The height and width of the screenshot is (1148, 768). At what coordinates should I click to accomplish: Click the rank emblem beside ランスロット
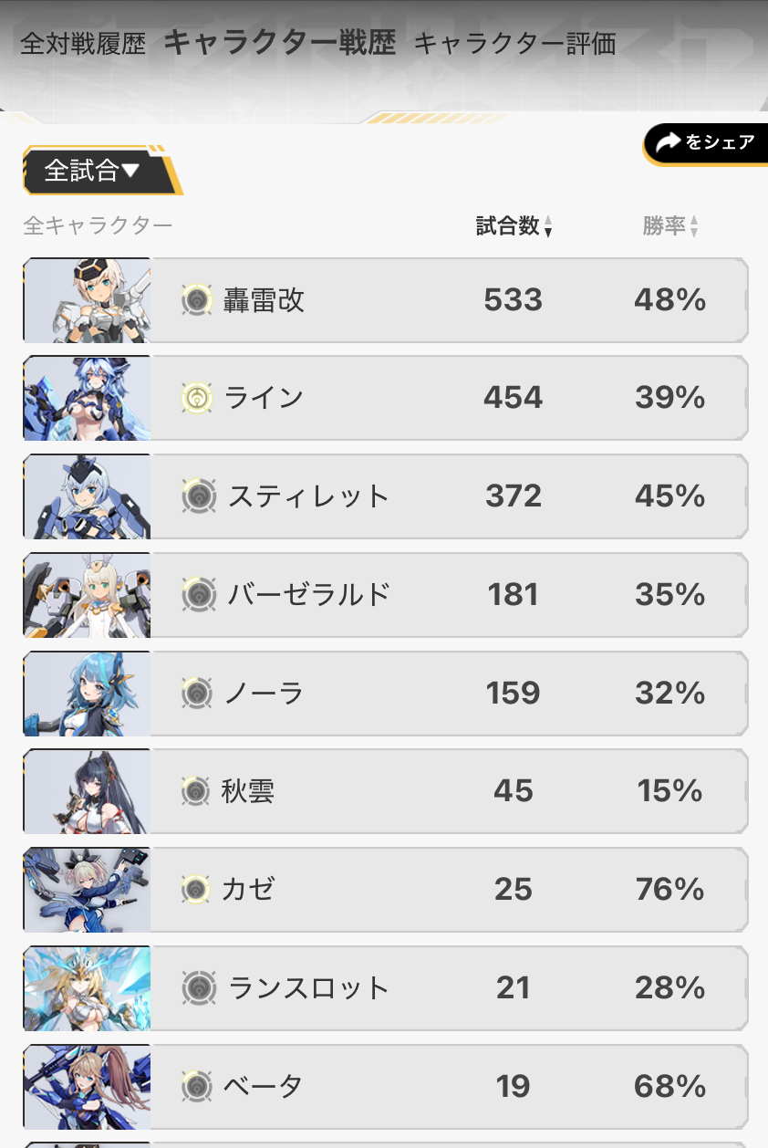[197, 987]
